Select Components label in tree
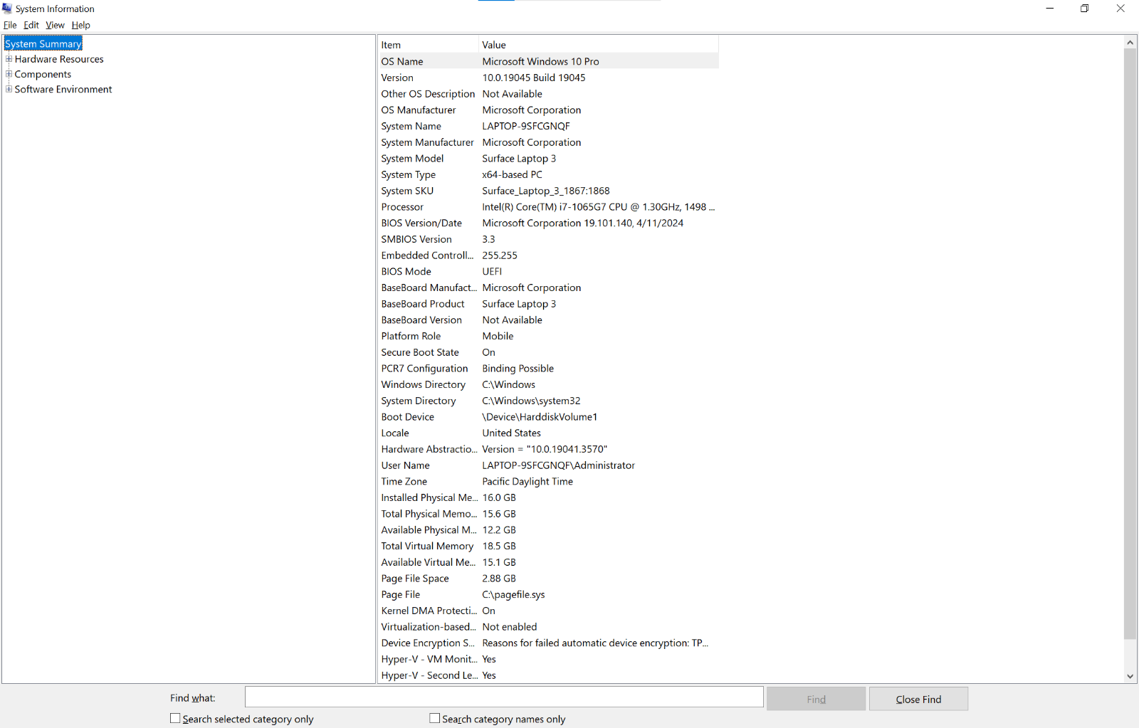Viewport: 1139px width, 728px height. (43, 74)
